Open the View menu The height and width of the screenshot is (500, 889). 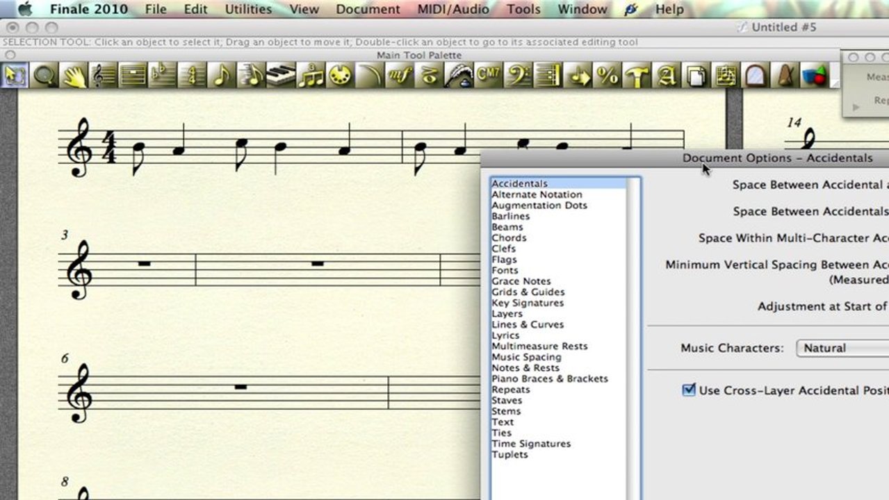tap(304, 9)
